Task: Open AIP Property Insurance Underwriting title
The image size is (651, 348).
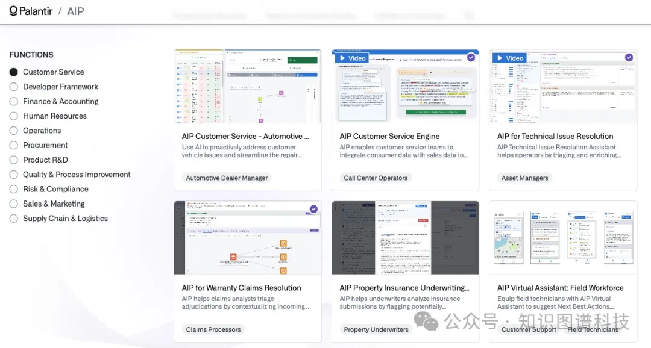Action: pyautogui.click(x=404, y=288)
